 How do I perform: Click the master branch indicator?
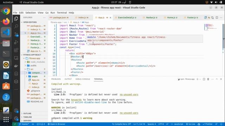pyautogui.click(x=24, y=124)
